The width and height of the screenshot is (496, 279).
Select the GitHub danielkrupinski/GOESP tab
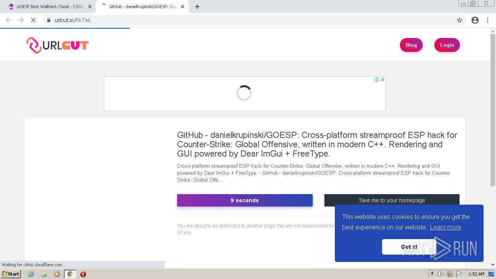pyautogui.click(x=143, y=7)
